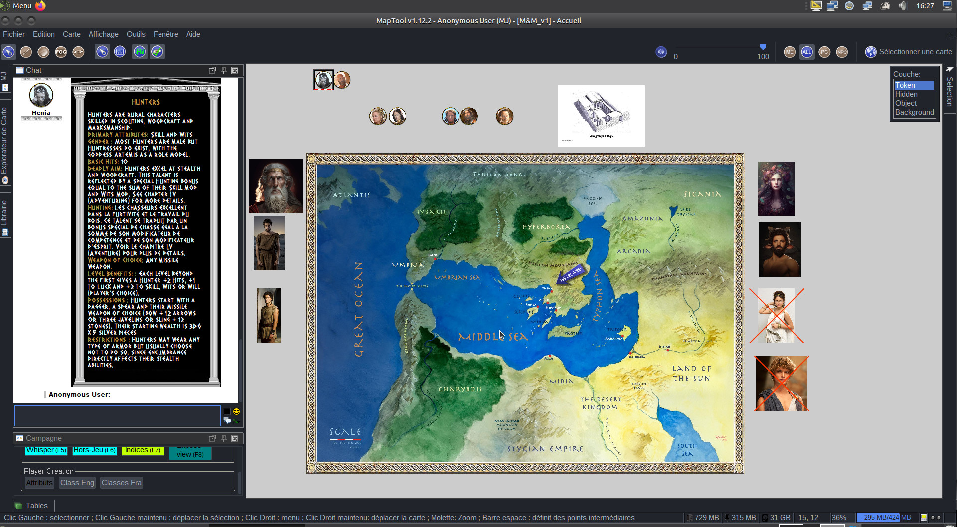Toggle the NPC token filter
The height and width of the screenshot is (527, 957).
pos(842,52)
